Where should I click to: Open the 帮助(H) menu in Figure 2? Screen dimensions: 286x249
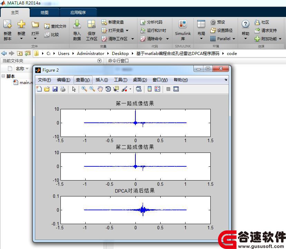coord(181,80)
